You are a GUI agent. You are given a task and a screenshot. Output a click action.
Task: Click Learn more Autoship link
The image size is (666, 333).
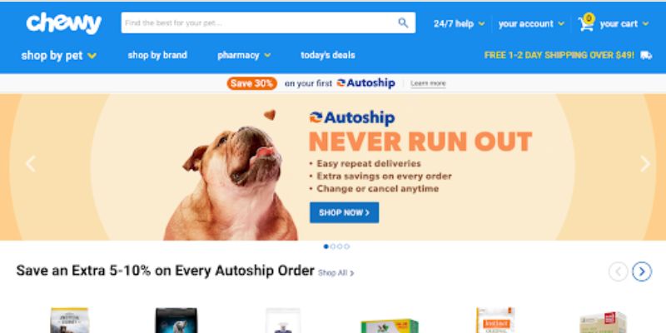(428, 84)
